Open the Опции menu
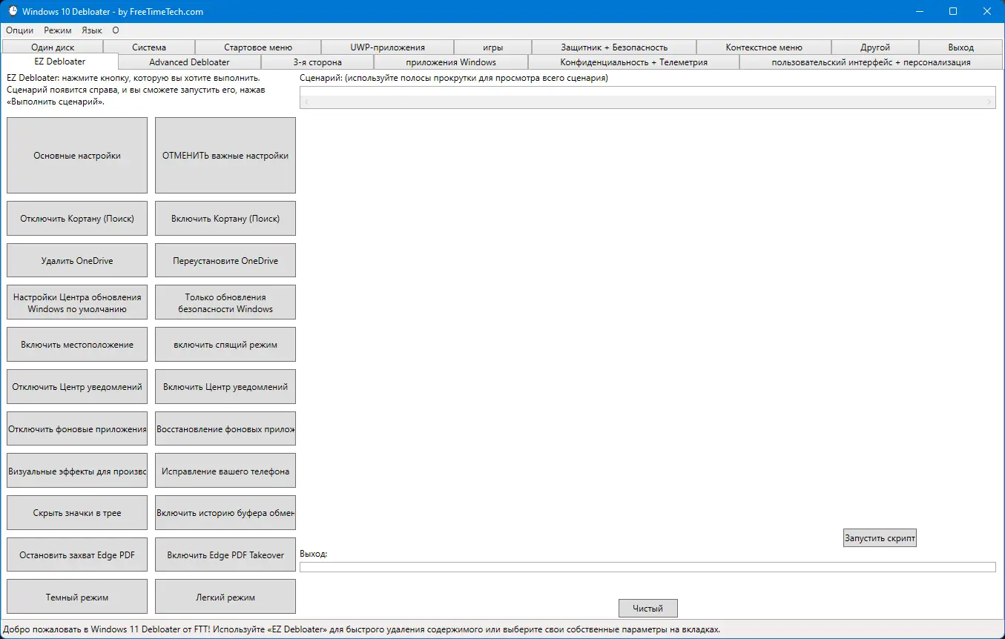This screenshot has width=1005, height=639. (x=20, y=30)
